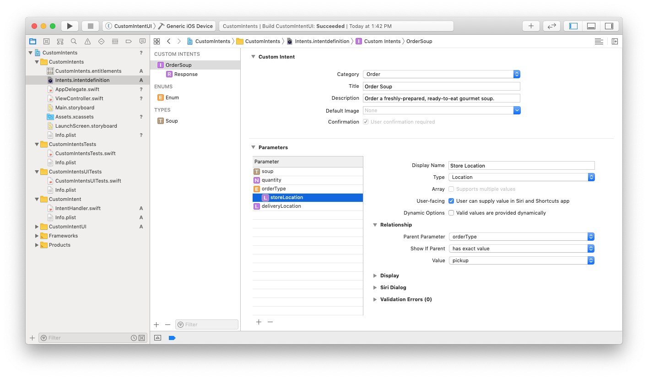
Task: Enable Supports multiple values checkbox
Action: click(x=451, y=189)
